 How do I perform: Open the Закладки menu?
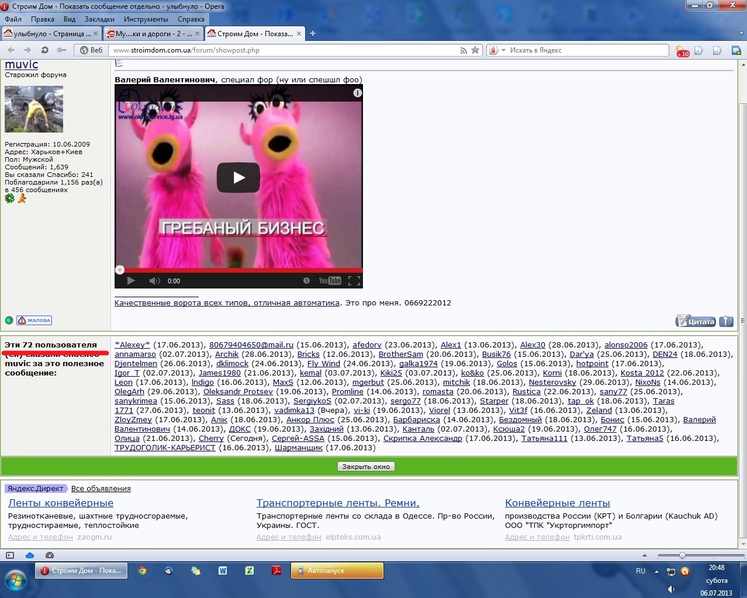tap(99, 19)
